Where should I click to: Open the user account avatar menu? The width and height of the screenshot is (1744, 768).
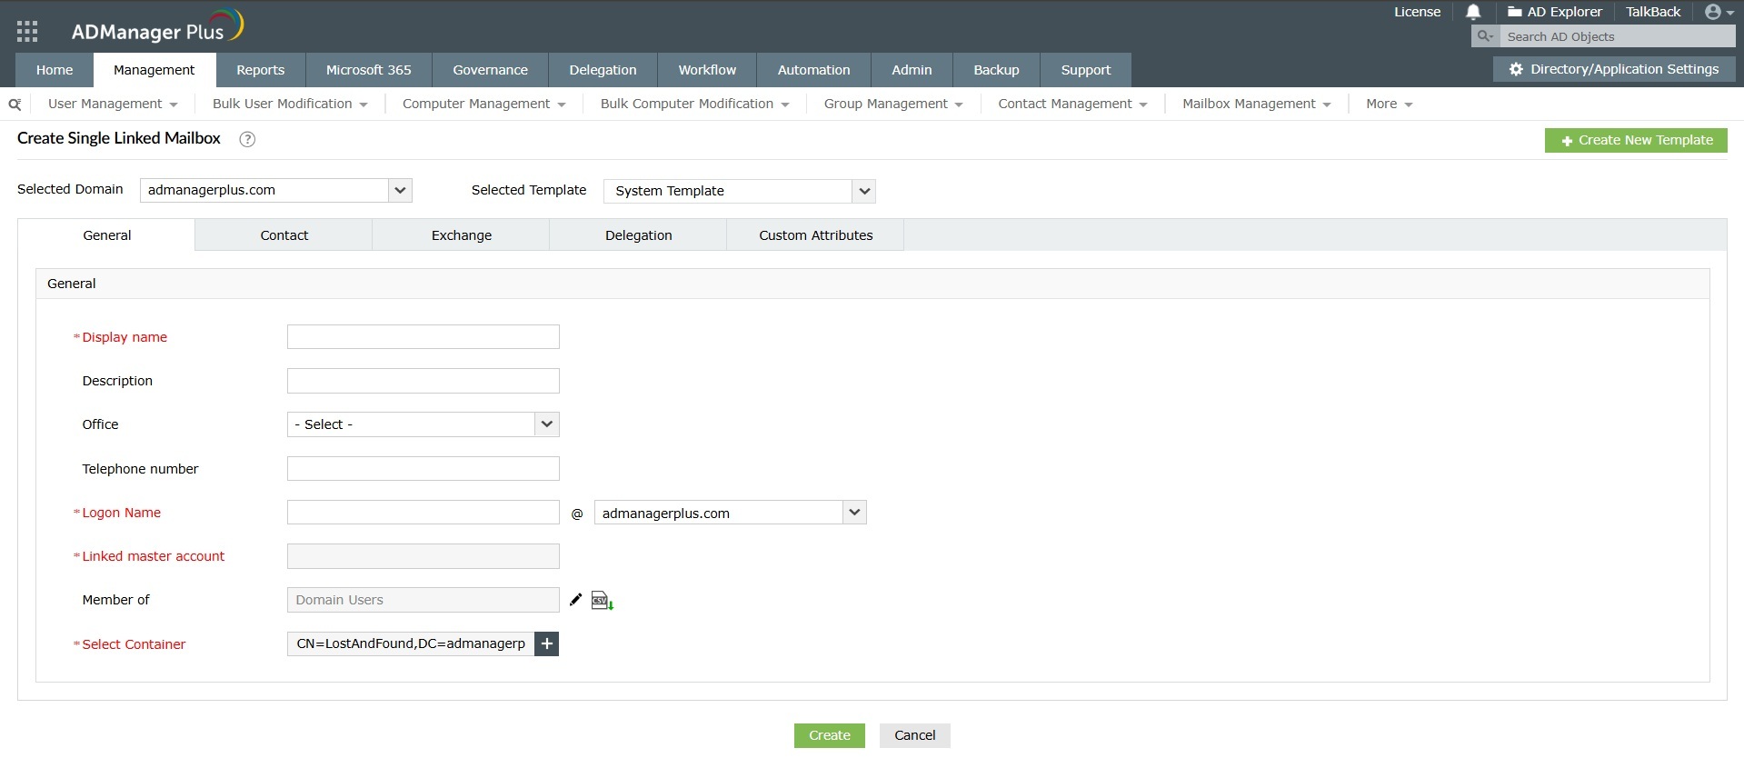coord(1719,12)
